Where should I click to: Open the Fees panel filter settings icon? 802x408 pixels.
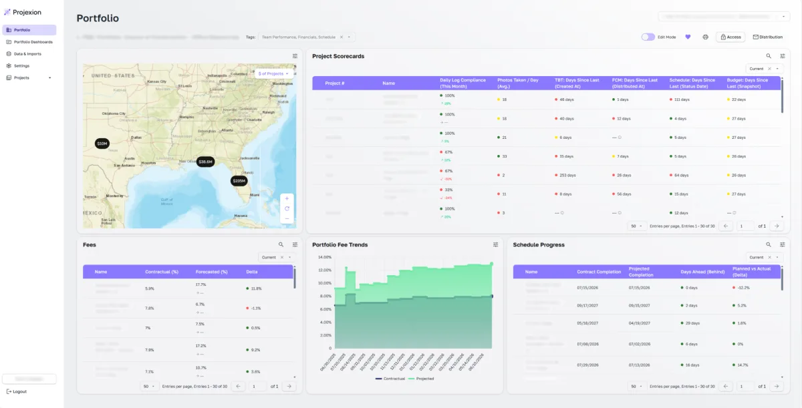295,244
